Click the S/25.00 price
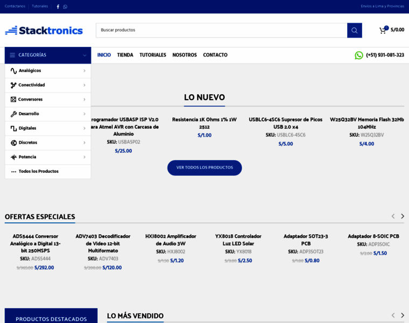Screen dimensions: 409x323 tap(123, 151)
